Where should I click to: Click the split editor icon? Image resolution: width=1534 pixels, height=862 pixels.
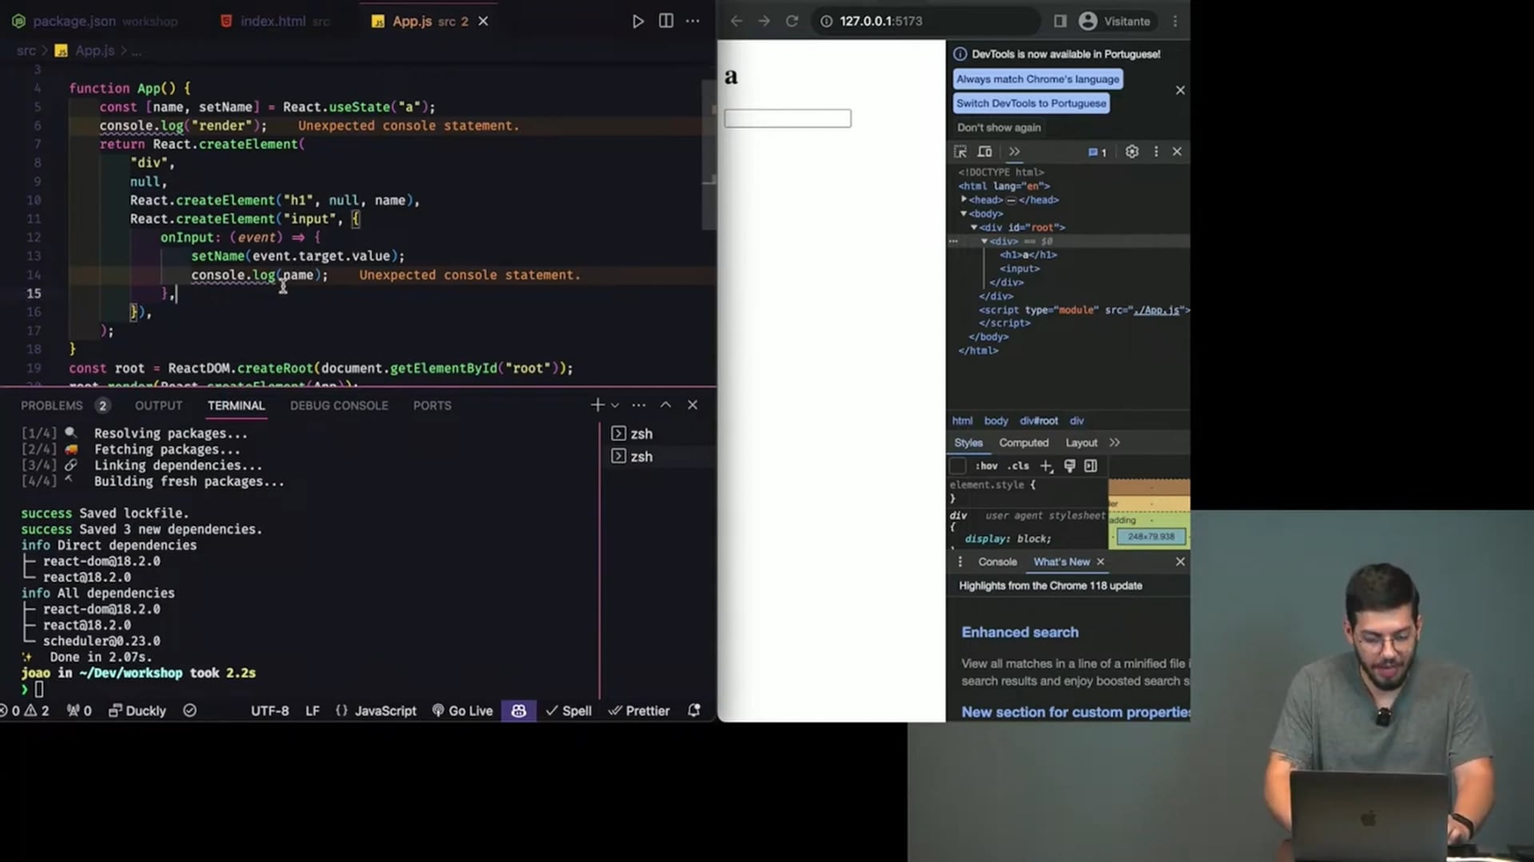click(x=666, y=22)
